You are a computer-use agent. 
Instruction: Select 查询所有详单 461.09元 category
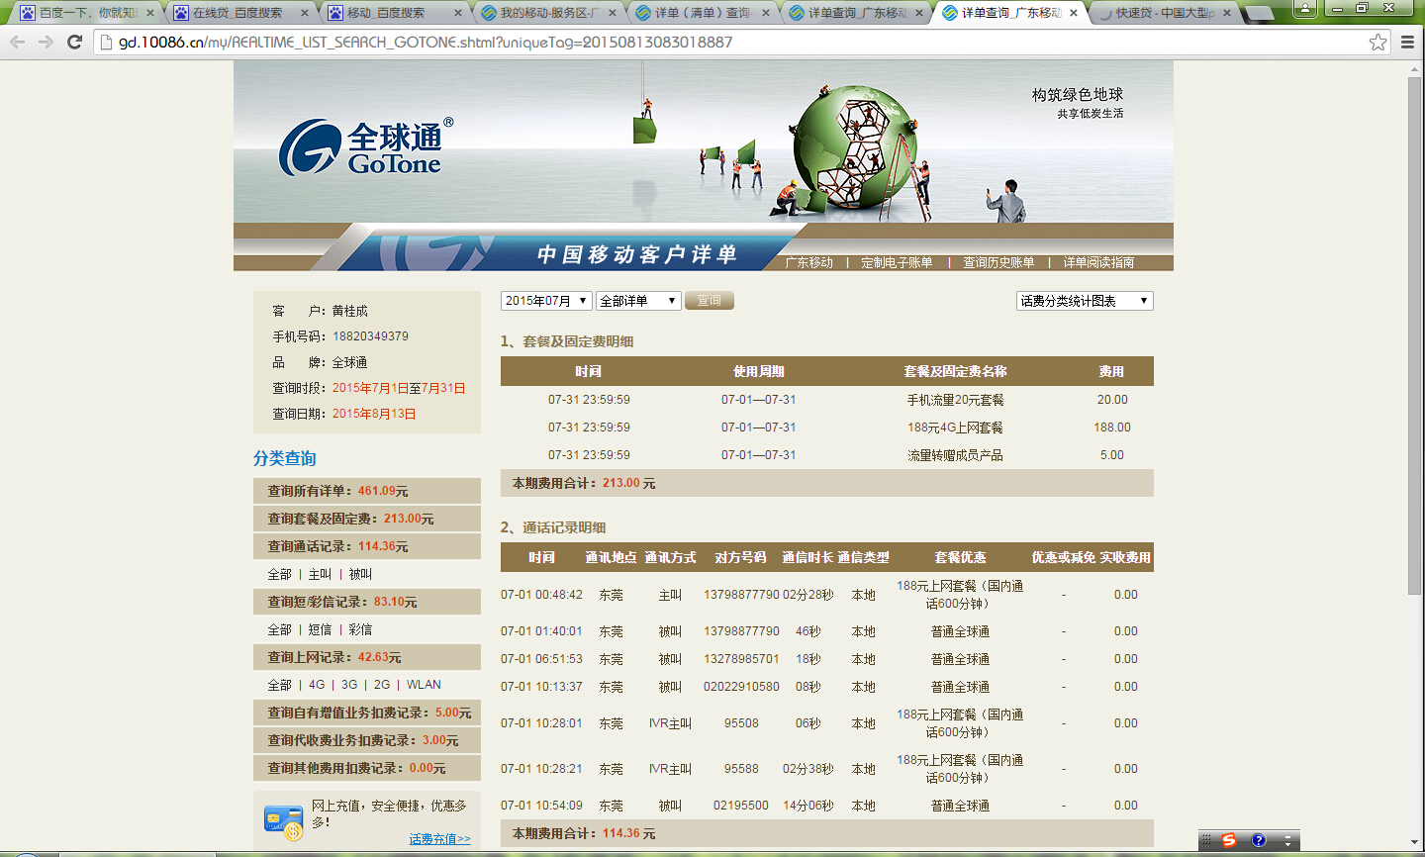(x=367, y=491)
